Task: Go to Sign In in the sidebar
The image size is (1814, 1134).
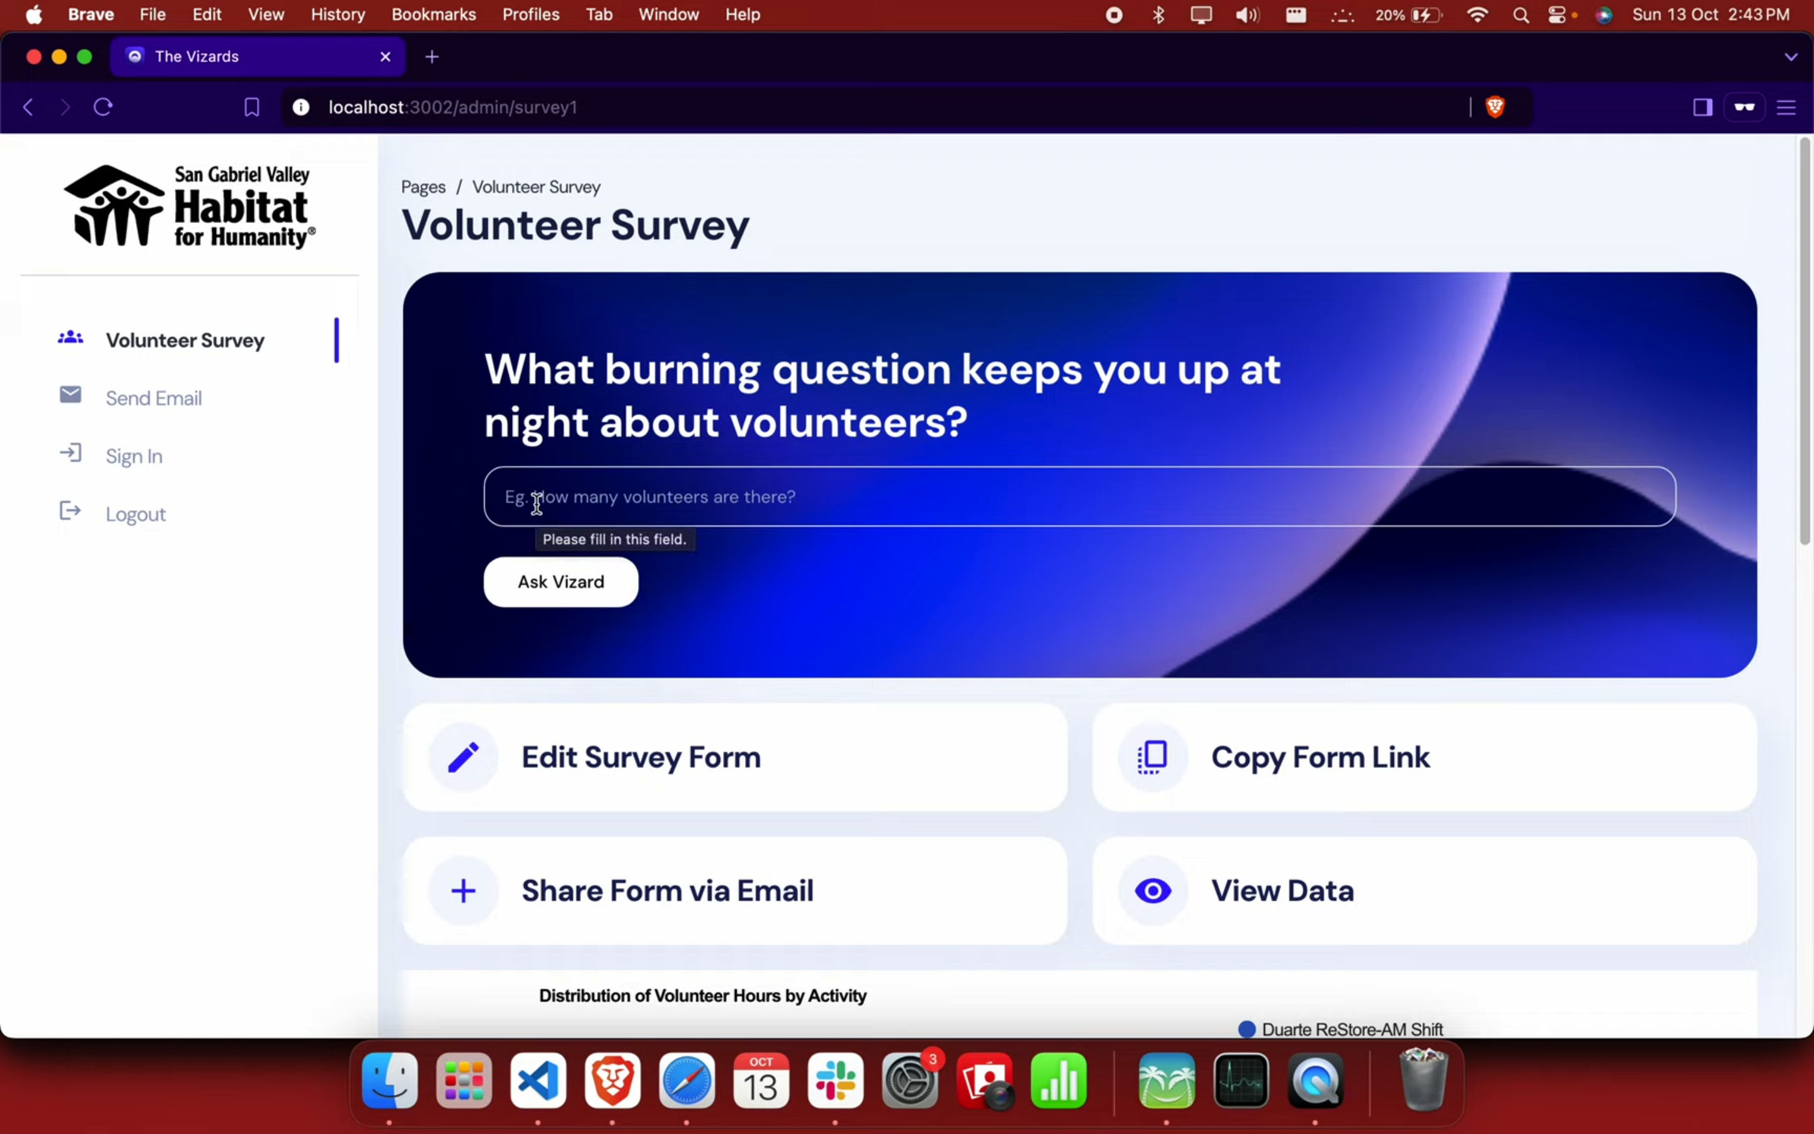Action: click(134, 456)
